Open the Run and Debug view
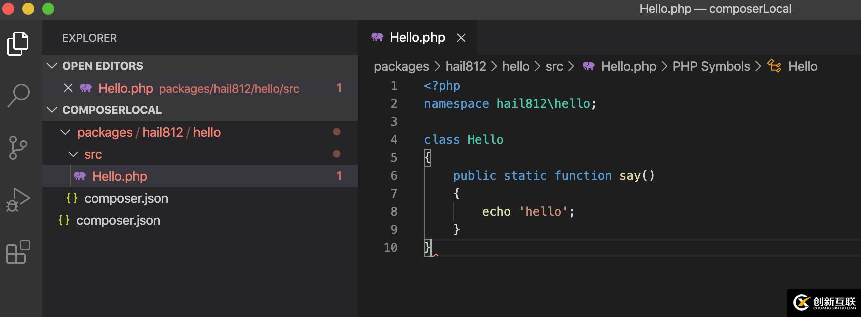The width and height of the screenshot is (861, 317). click(x=18, y=200)
